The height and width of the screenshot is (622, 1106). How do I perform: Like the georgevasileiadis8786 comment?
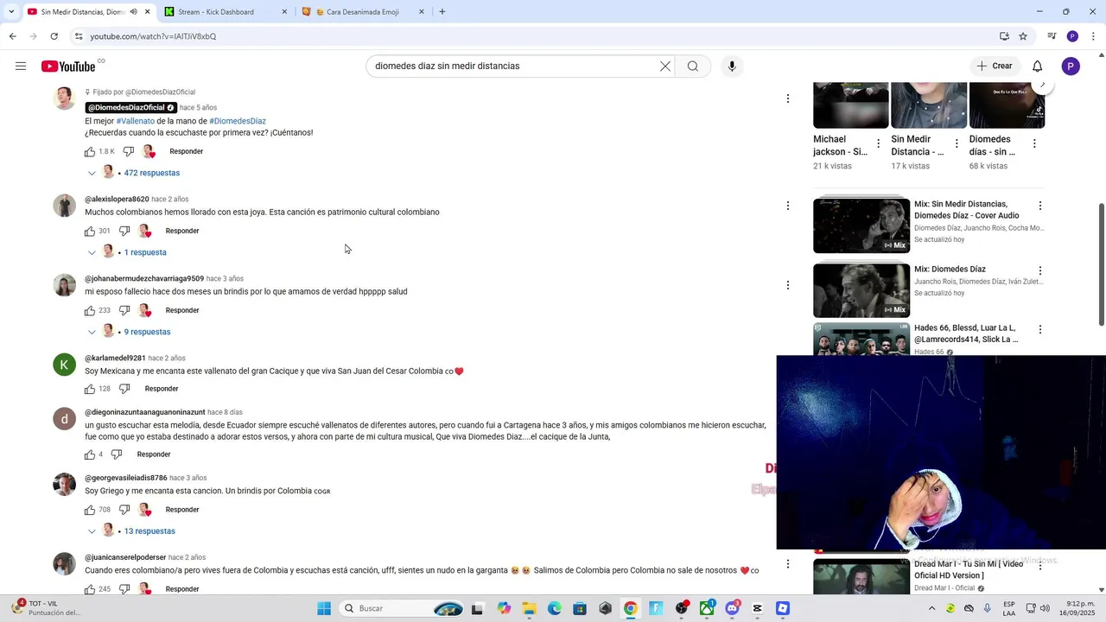point(90,510)
